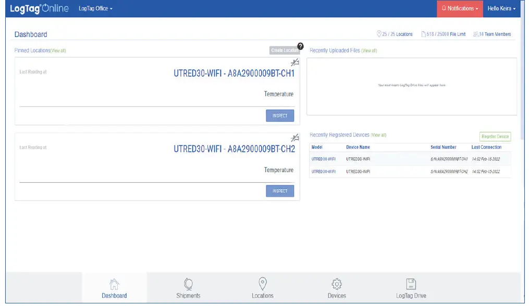
Task: Expand the Hello Keira user menu
Action: tap(501, 8)
